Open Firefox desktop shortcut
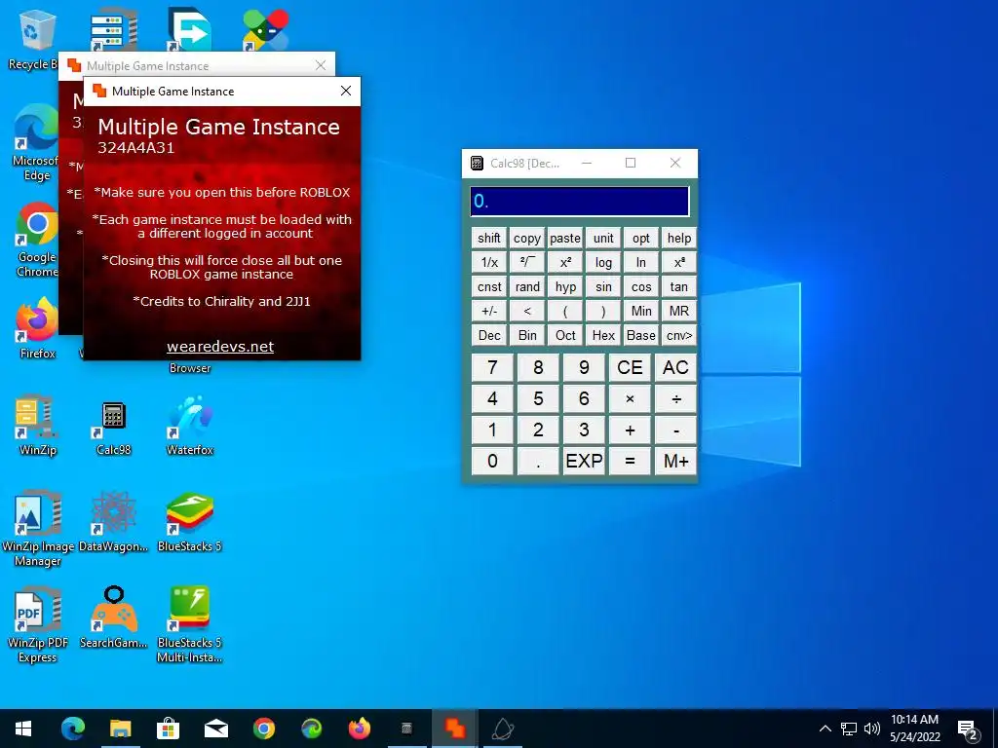 click(37, 329)
